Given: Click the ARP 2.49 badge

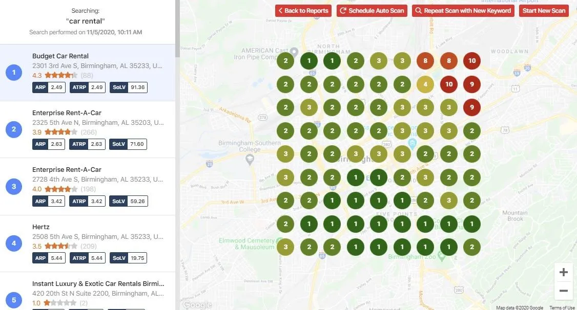Looking at the screenshot, I should (49, 87).
